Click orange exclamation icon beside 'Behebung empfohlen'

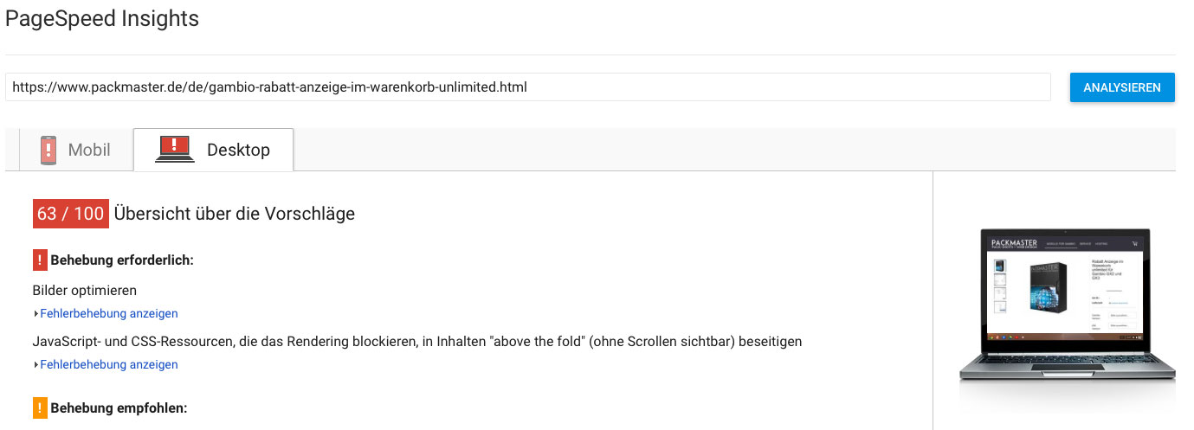click(40, 408)
